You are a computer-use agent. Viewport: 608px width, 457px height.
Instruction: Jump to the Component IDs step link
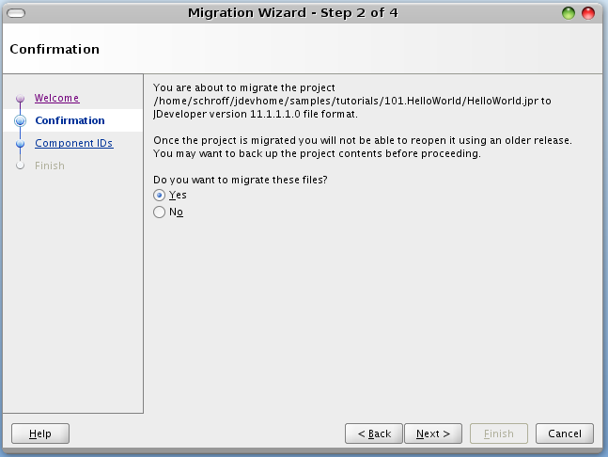pyautogui.click(x=73, y=143)
